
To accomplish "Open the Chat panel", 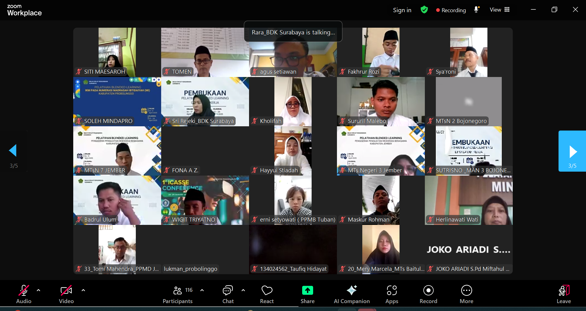I will pyautogui.click(x=228, y=294).
